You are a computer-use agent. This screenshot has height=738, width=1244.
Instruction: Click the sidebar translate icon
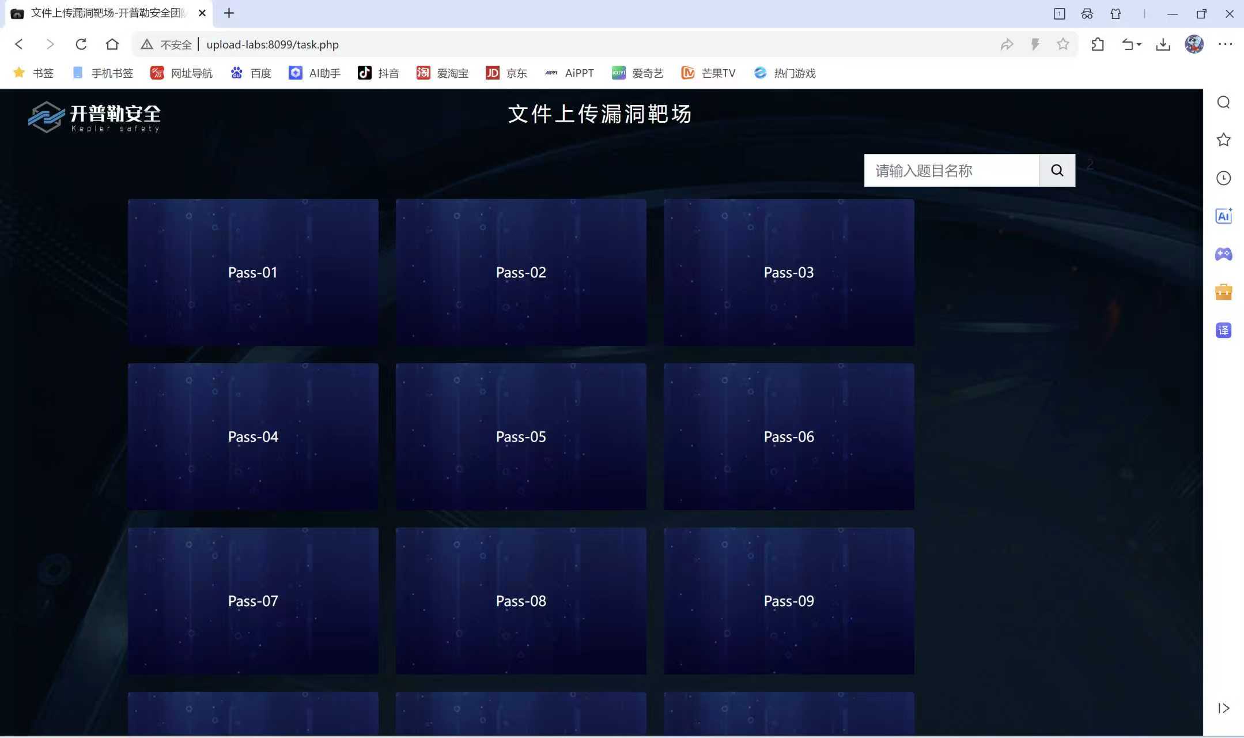[x=1223, y=330]
